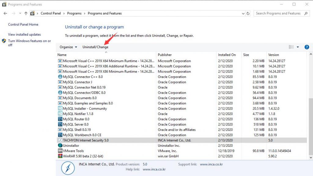Image resolution: width=313 pixels, height=176 pixels.
Task: Open the Organize dropdown menu
Action: [x=68, y=47]
